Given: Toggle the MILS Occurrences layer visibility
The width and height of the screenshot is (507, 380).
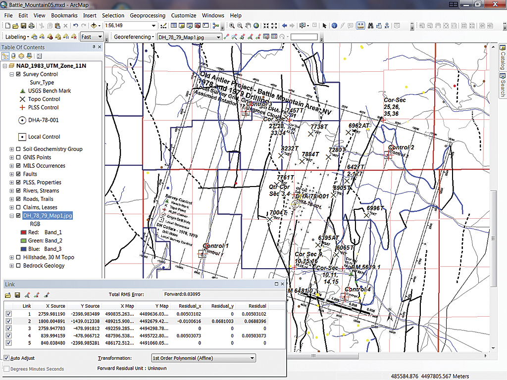Looking at the screenshot, I should [18, 166].
